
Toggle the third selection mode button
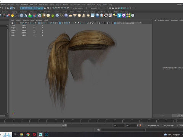[14, 8]
